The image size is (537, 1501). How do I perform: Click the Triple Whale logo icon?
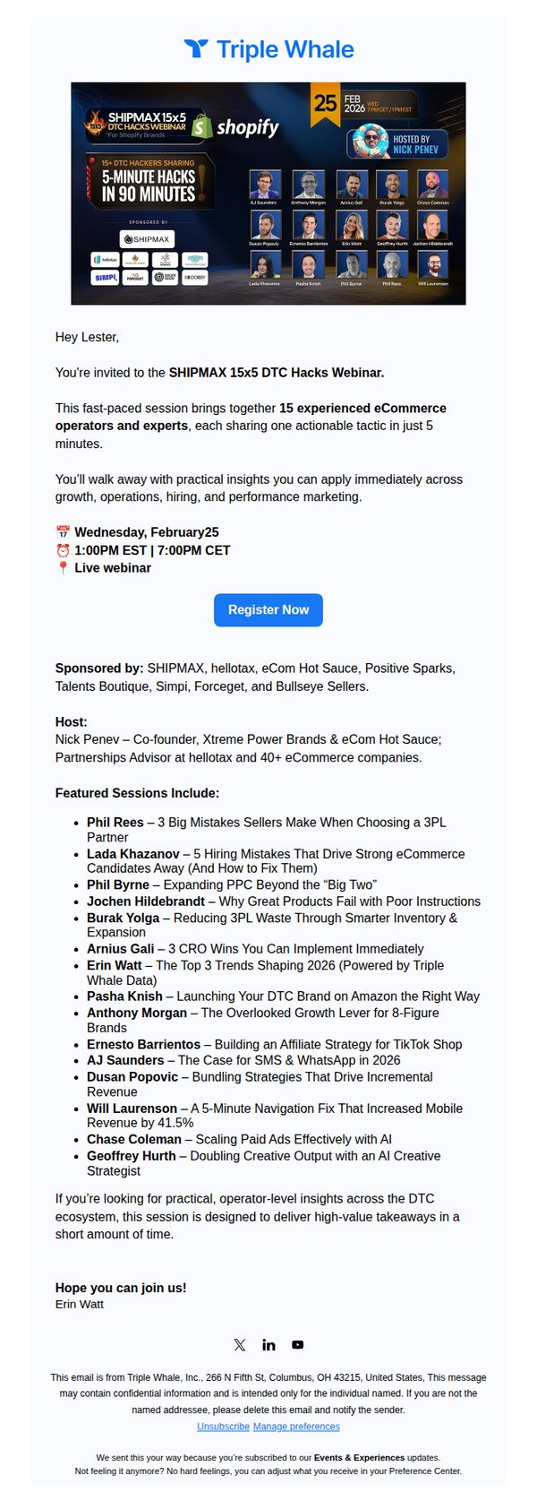point(196,48)
